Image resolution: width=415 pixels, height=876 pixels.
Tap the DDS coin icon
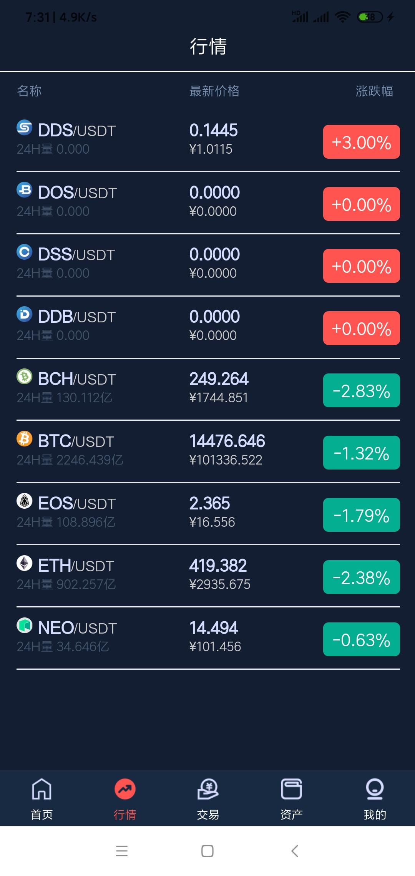25,128
